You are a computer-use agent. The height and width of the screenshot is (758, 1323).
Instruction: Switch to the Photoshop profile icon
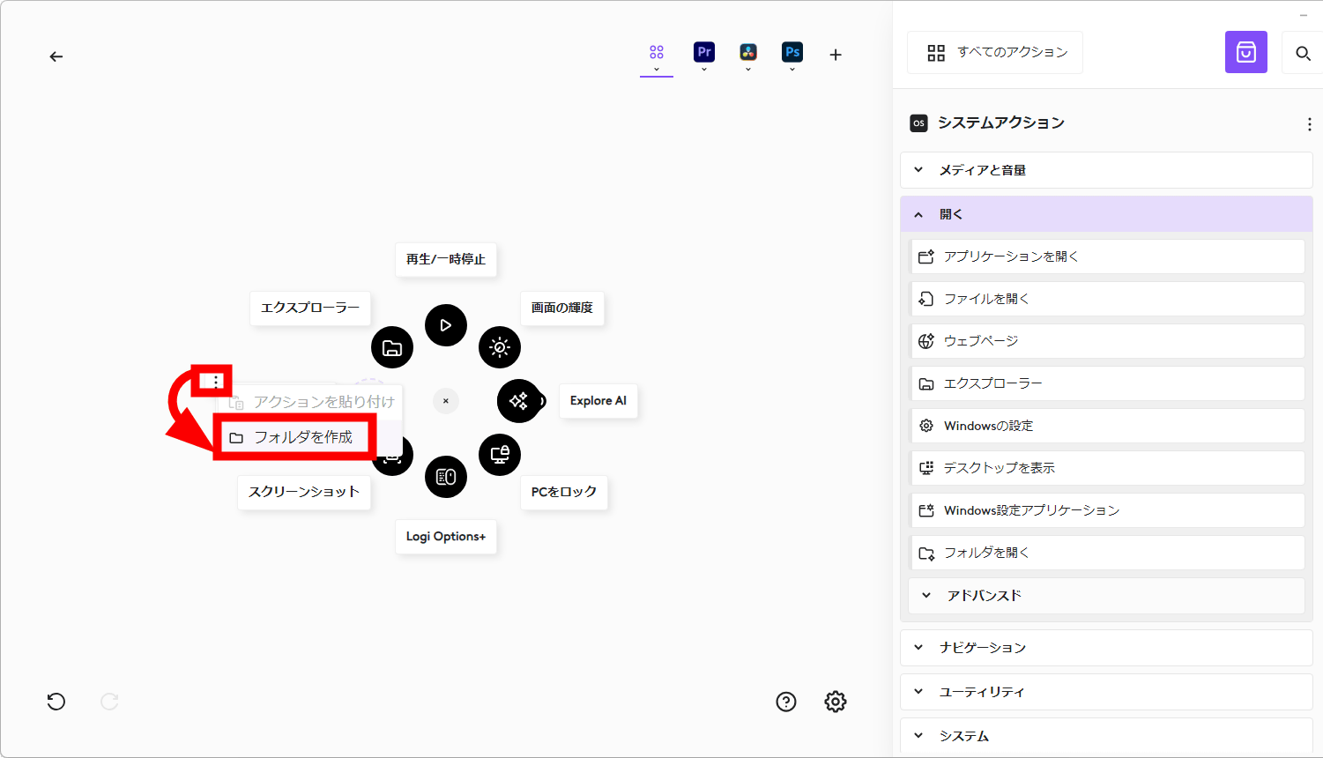tap(792, 53)
